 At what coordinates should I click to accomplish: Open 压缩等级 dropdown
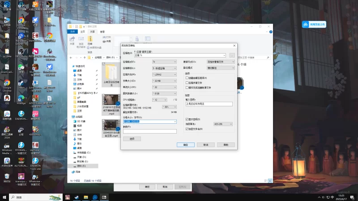coord(164,68)
